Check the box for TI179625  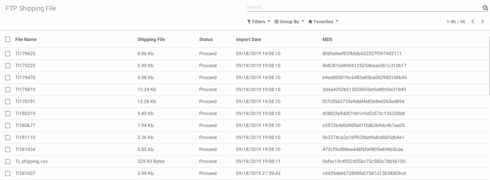click(x=8, y=54)
